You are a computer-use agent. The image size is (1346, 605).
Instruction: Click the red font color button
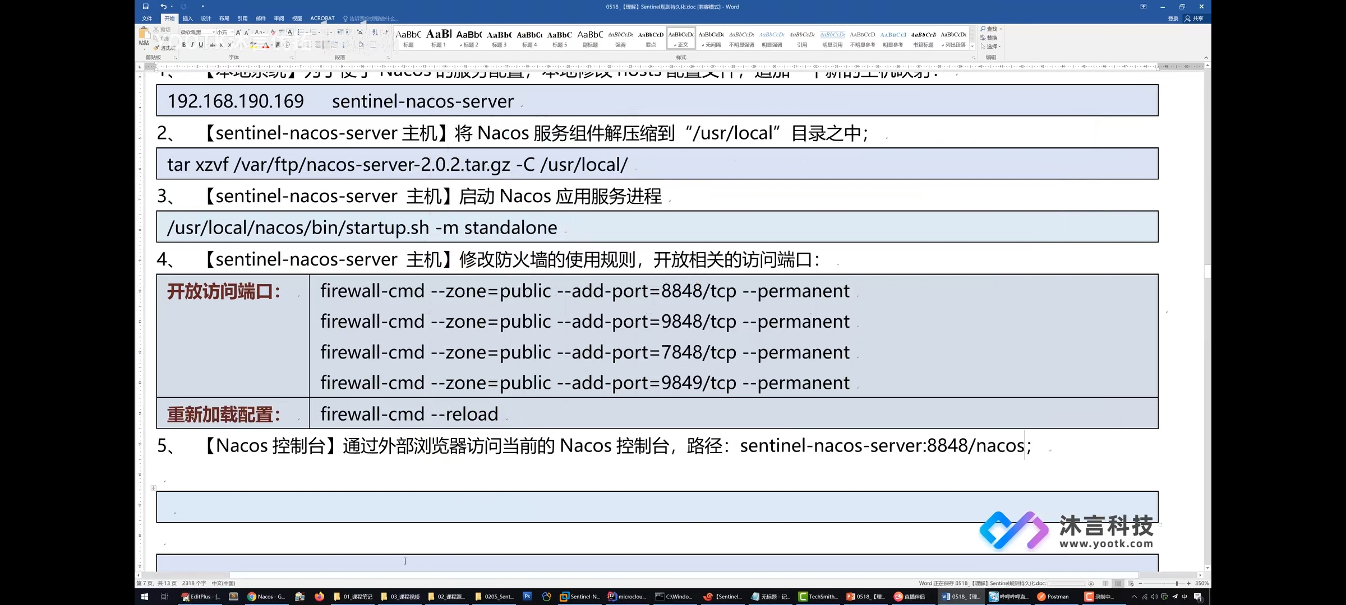tap(266, 45)
